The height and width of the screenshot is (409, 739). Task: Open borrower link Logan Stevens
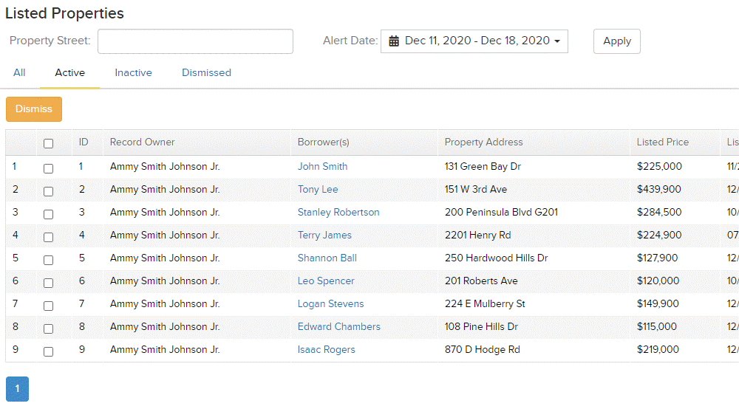click(x=330, y=304)
